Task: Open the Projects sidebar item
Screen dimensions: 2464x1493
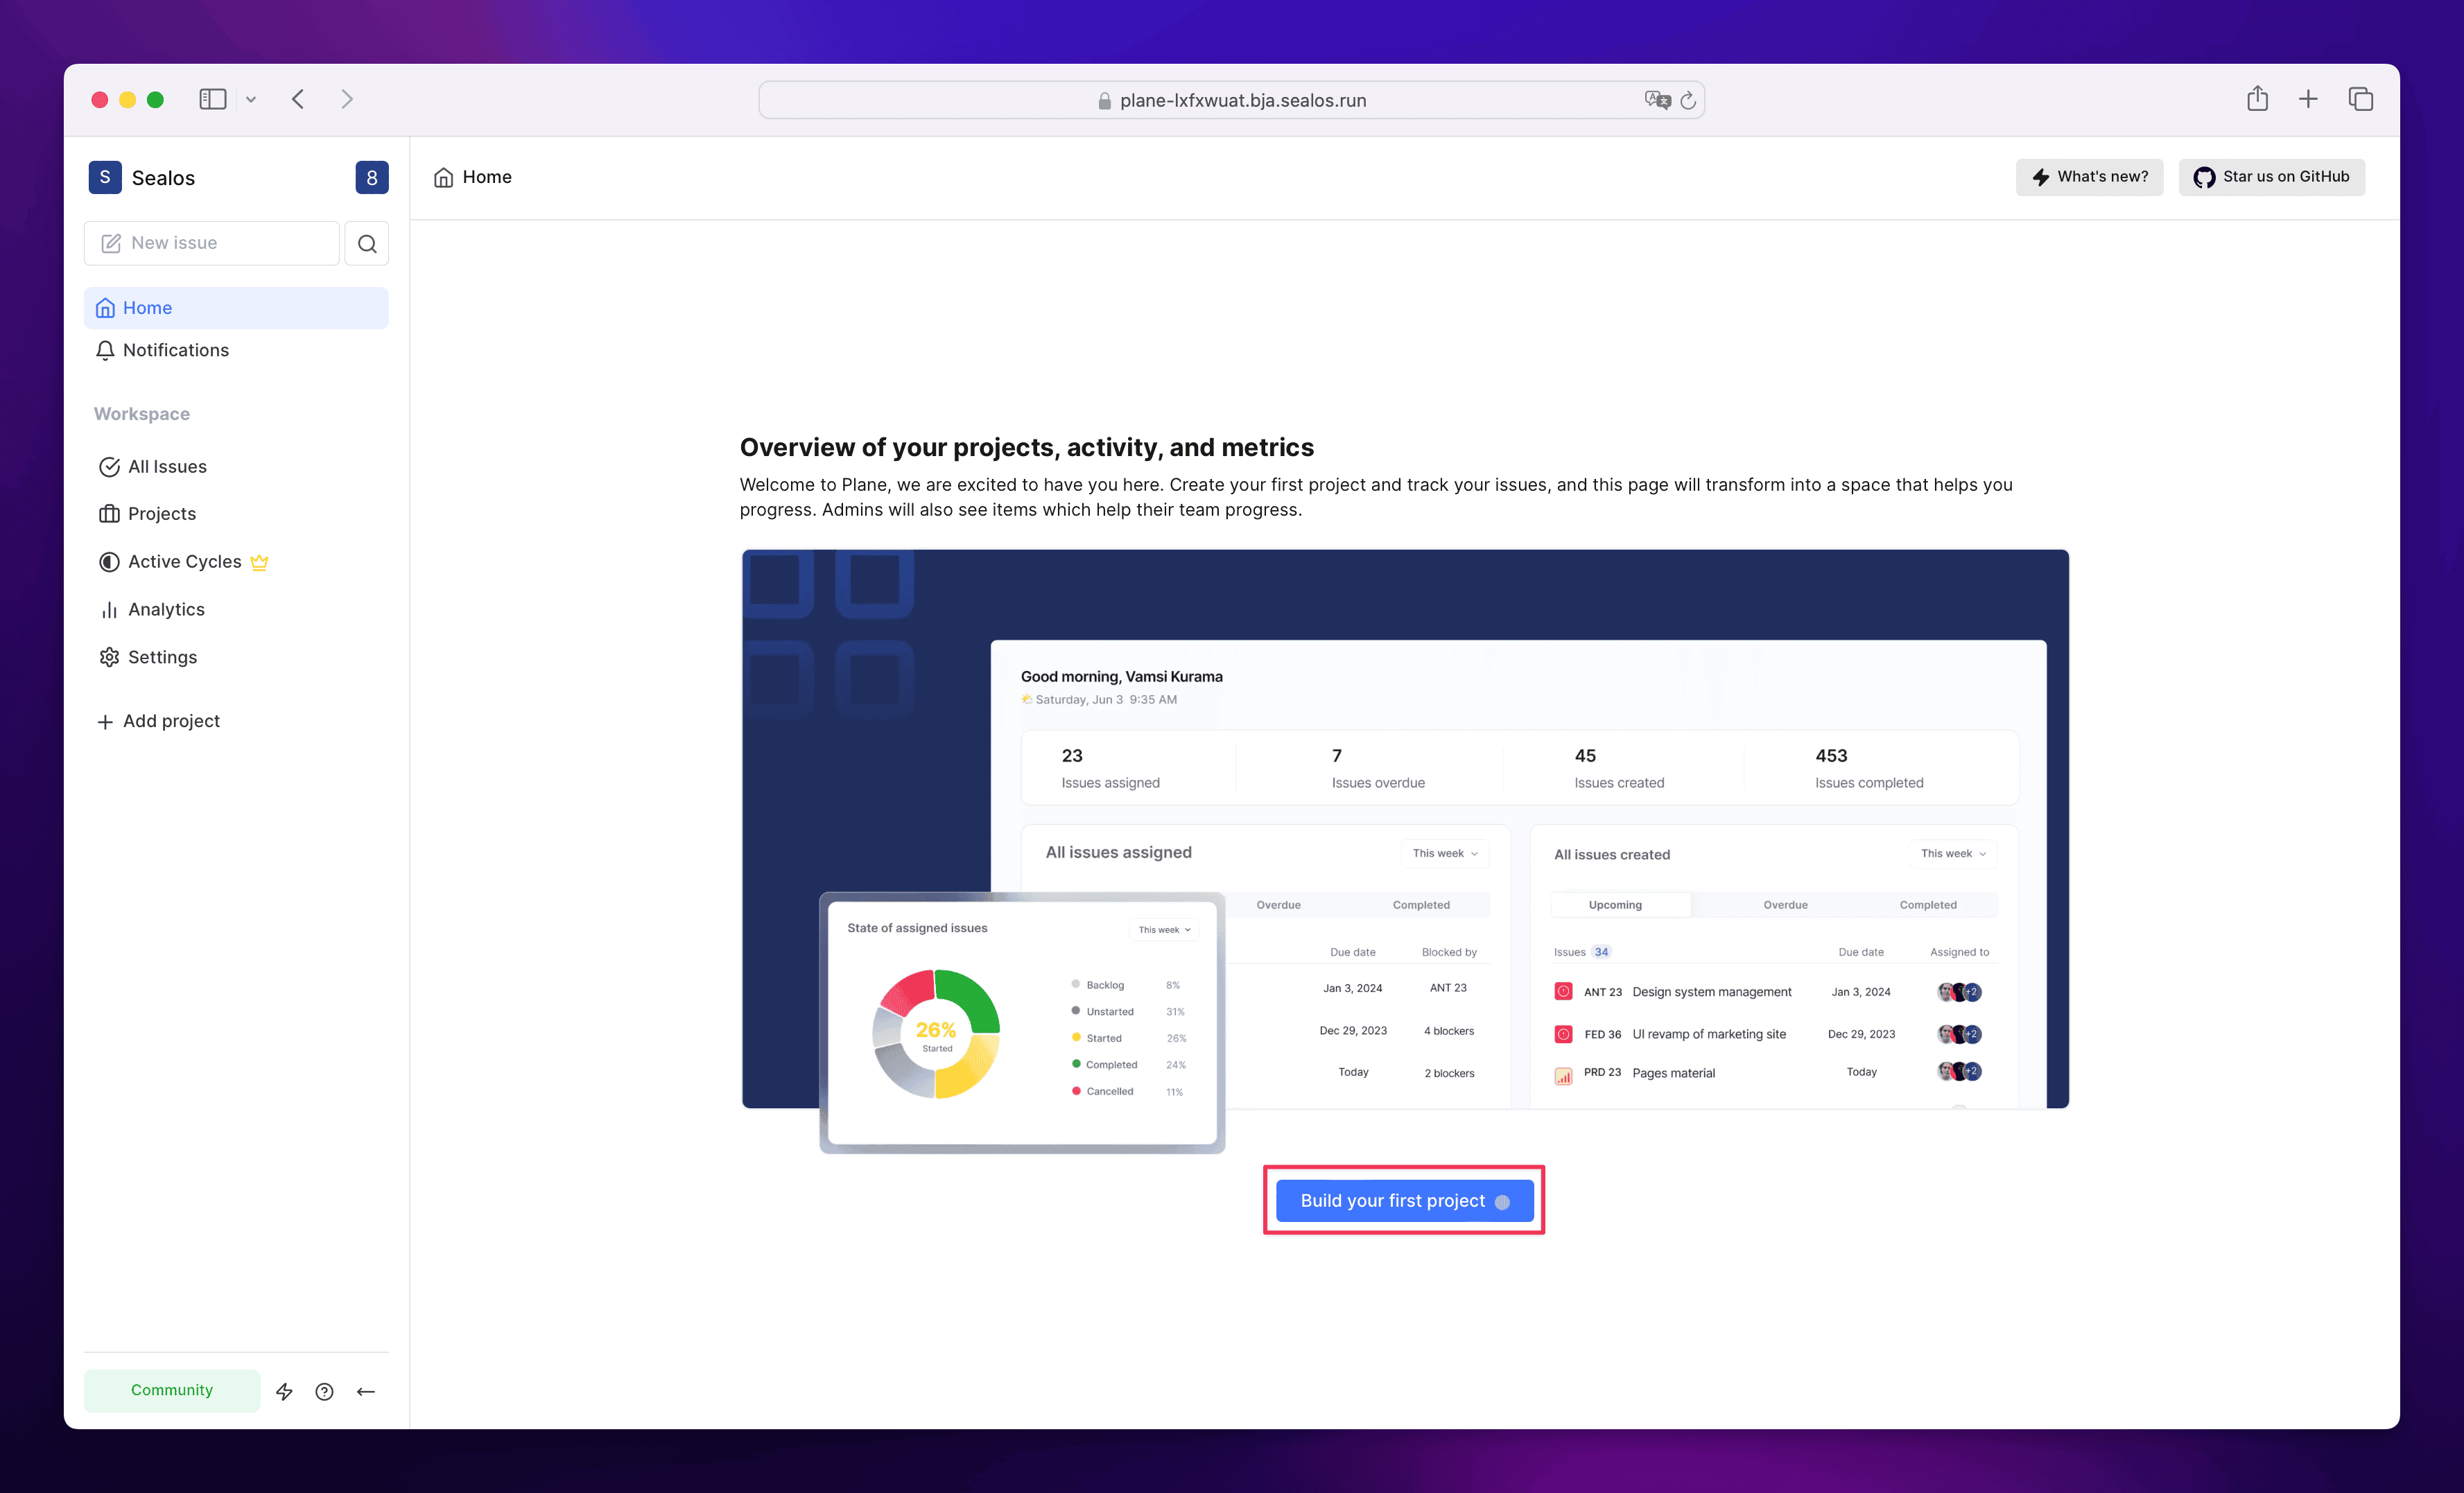Action: 161,513
